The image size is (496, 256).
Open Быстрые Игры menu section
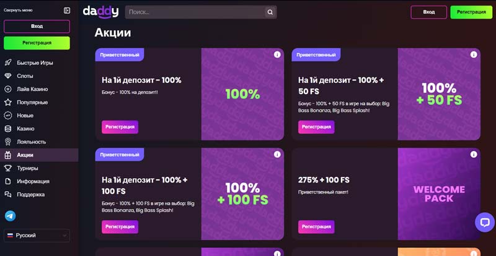pyautogui.click(x=35, y=62)
